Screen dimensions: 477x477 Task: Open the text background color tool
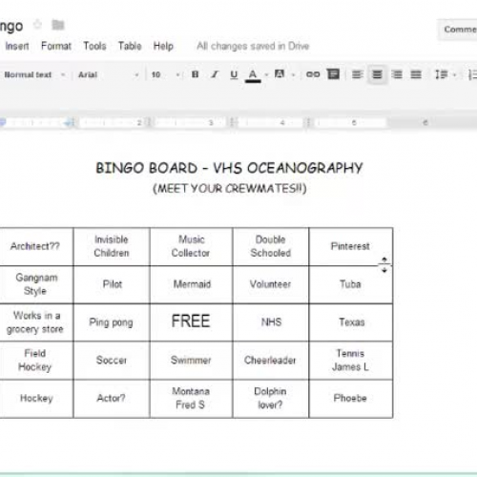pos(280,74)
